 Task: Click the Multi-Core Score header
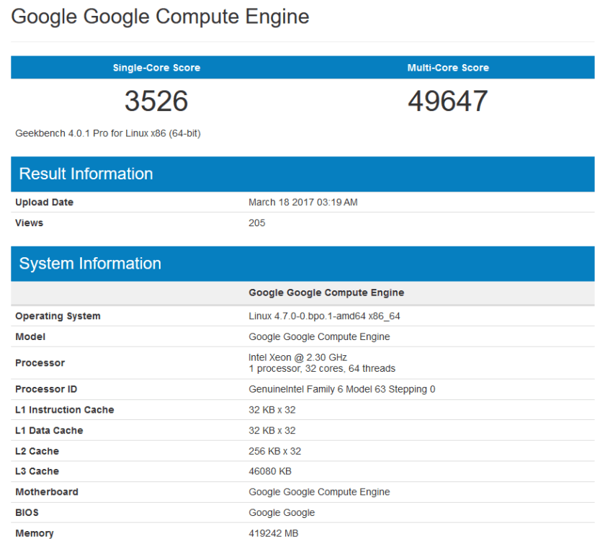click(448, 68)
